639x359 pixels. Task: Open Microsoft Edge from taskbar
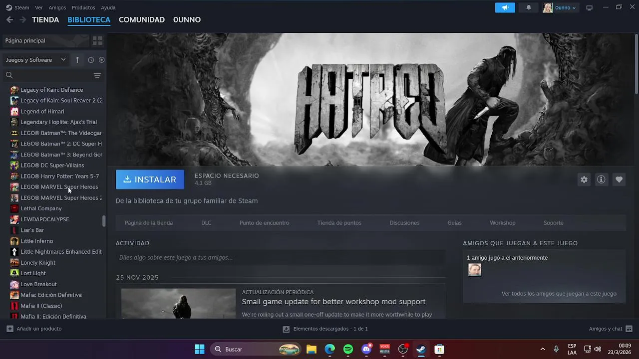tap(330, 349)
